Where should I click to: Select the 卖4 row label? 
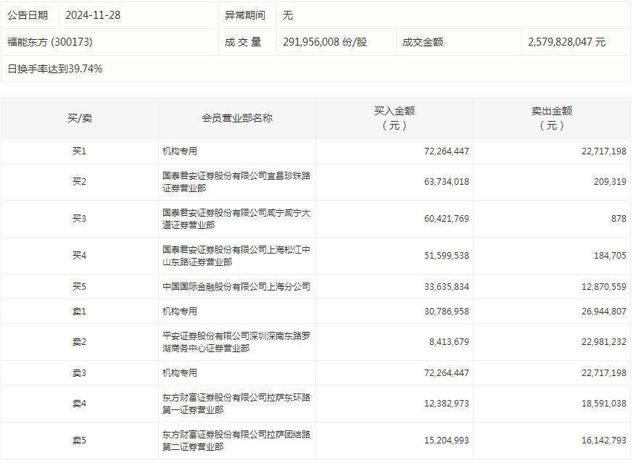(x=80, y=404)
